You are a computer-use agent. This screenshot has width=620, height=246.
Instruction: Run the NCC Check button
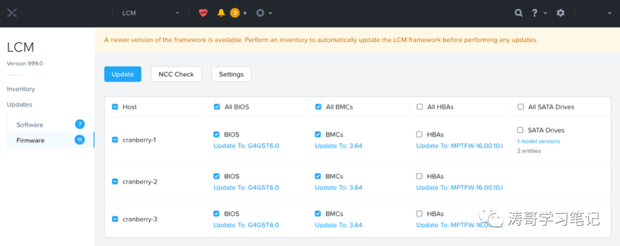(x=176, y=74)
